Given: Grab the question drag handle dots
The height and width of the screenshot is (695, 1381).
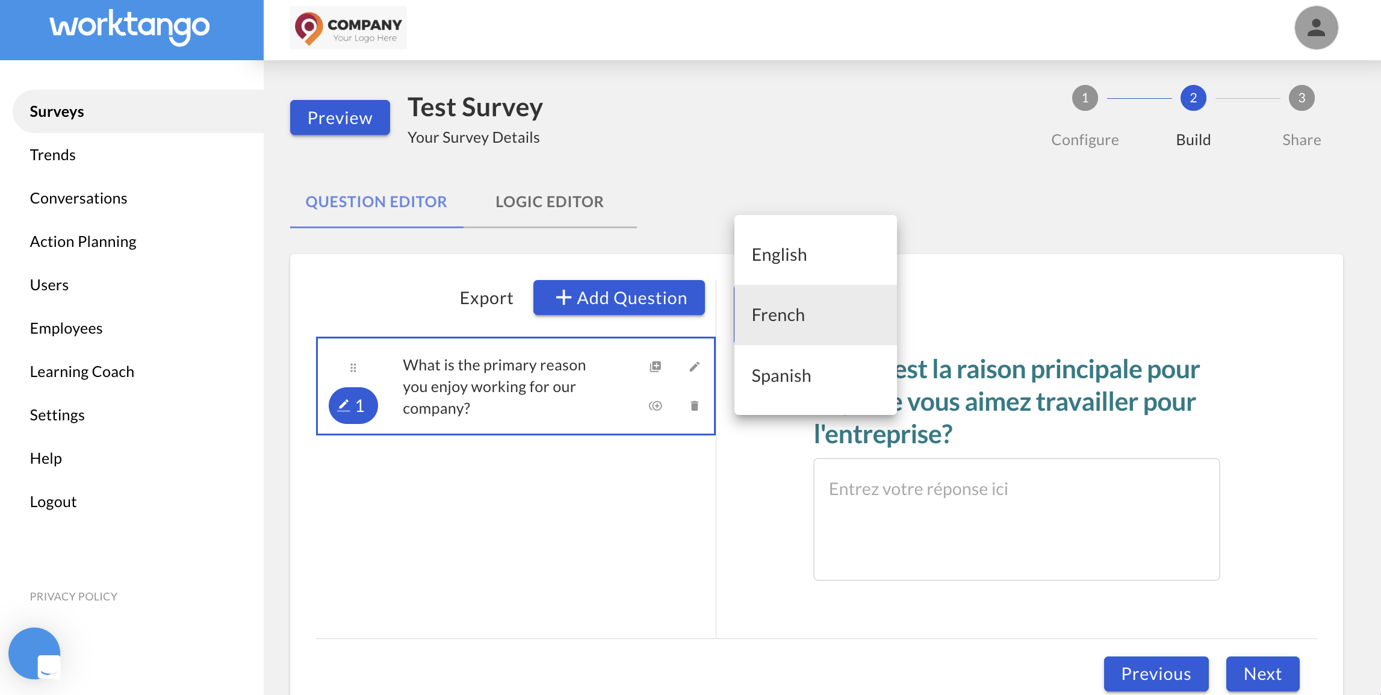Looking at the screenshot, I should point(353,367).
